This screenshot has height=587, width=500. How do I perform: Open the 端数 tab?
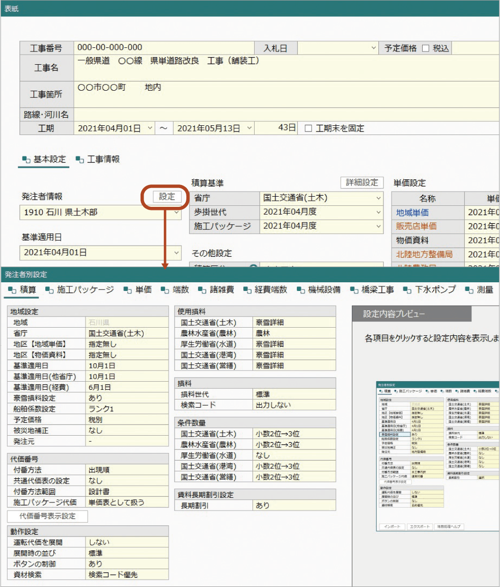click(175, 290)
